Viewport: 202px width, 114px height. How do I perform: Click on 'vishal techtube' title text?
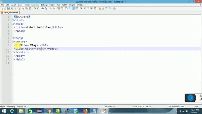(x=38, y=28)
